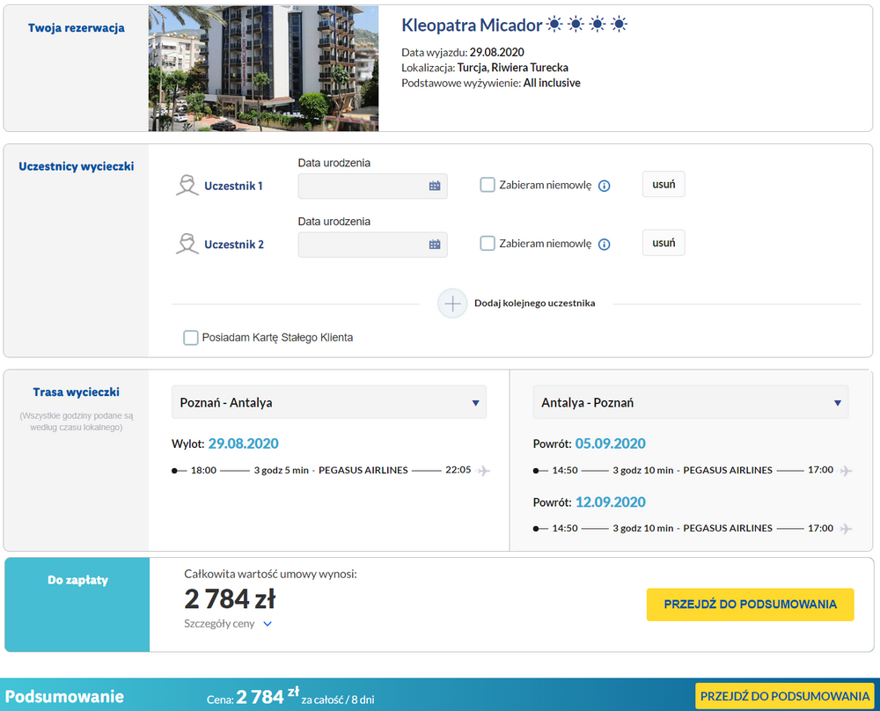Click the Do zapłaty panel heading
Viewport: 880px width, 711px height.
(77, 580)
